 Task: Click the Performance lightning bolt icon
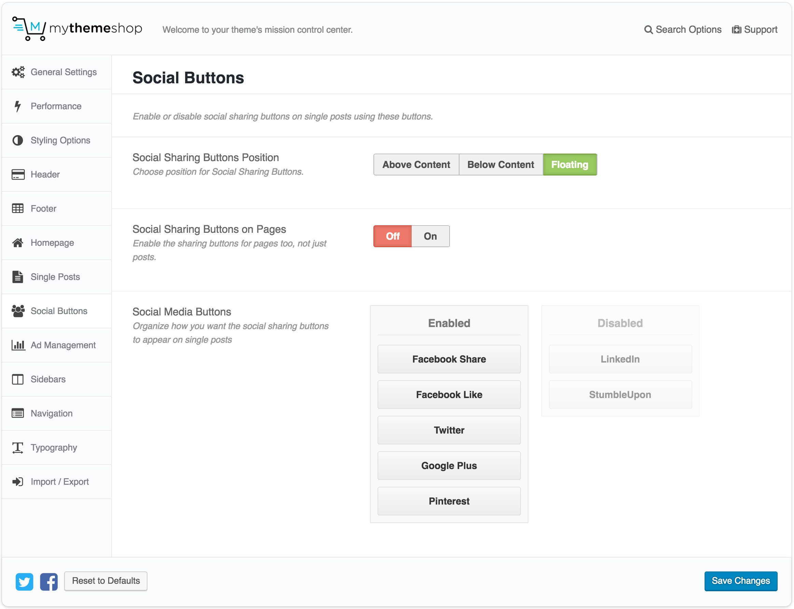point(17,106)
